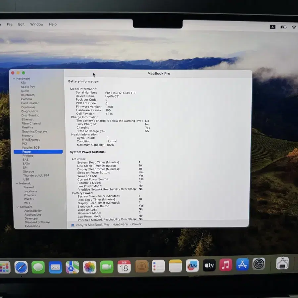Viewport: 298px width, 298px height.
Task: Select Card Reader in the sidebar
Action: click(x=30, y=103)
